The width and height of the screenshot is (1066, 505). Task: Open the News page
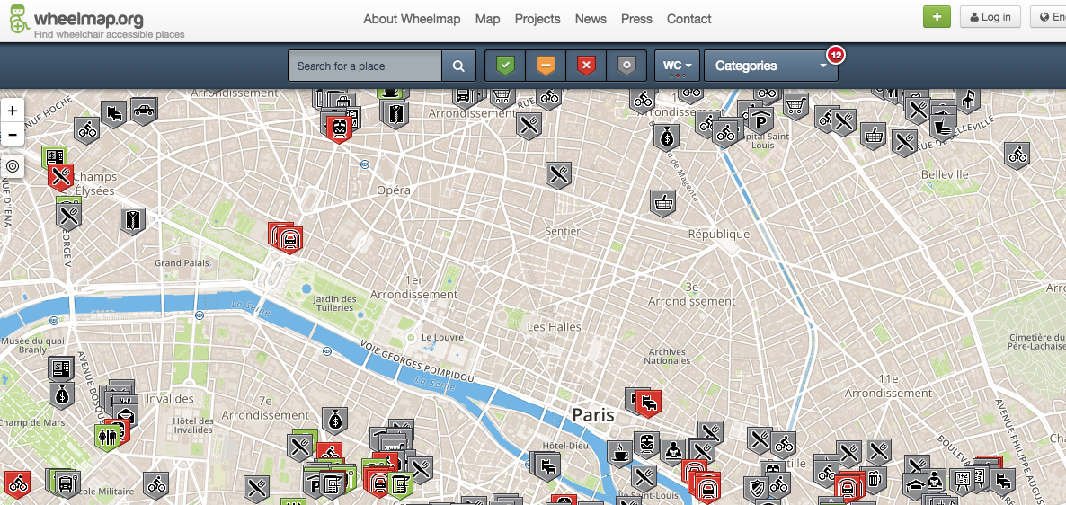click(591, 19)
